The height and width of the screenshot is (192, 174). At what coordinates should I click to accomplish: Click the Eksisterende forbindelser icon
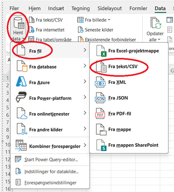[x=81, y=39]
